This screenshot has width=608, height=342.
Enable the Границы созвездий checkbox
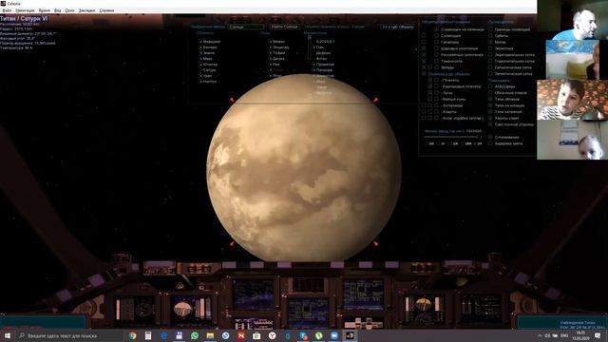pos(490,29)
